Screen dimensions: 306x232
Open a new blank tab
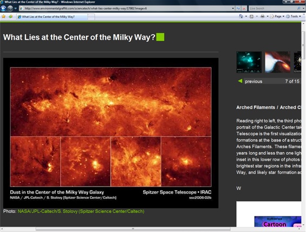point(91,17)
